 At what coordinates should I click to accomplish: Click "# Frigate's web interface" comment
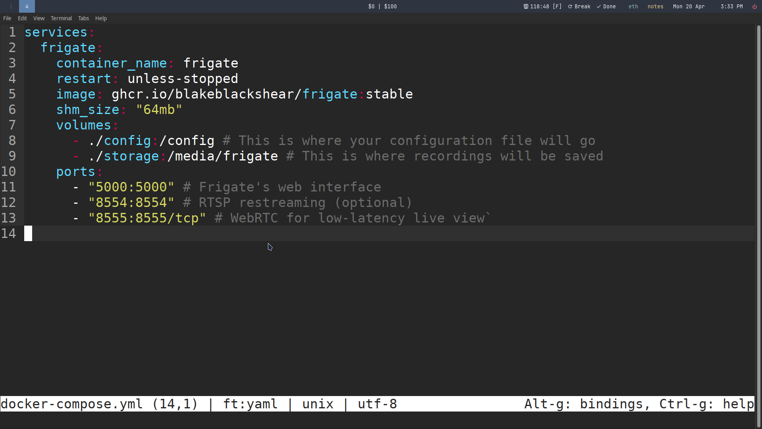282,187
